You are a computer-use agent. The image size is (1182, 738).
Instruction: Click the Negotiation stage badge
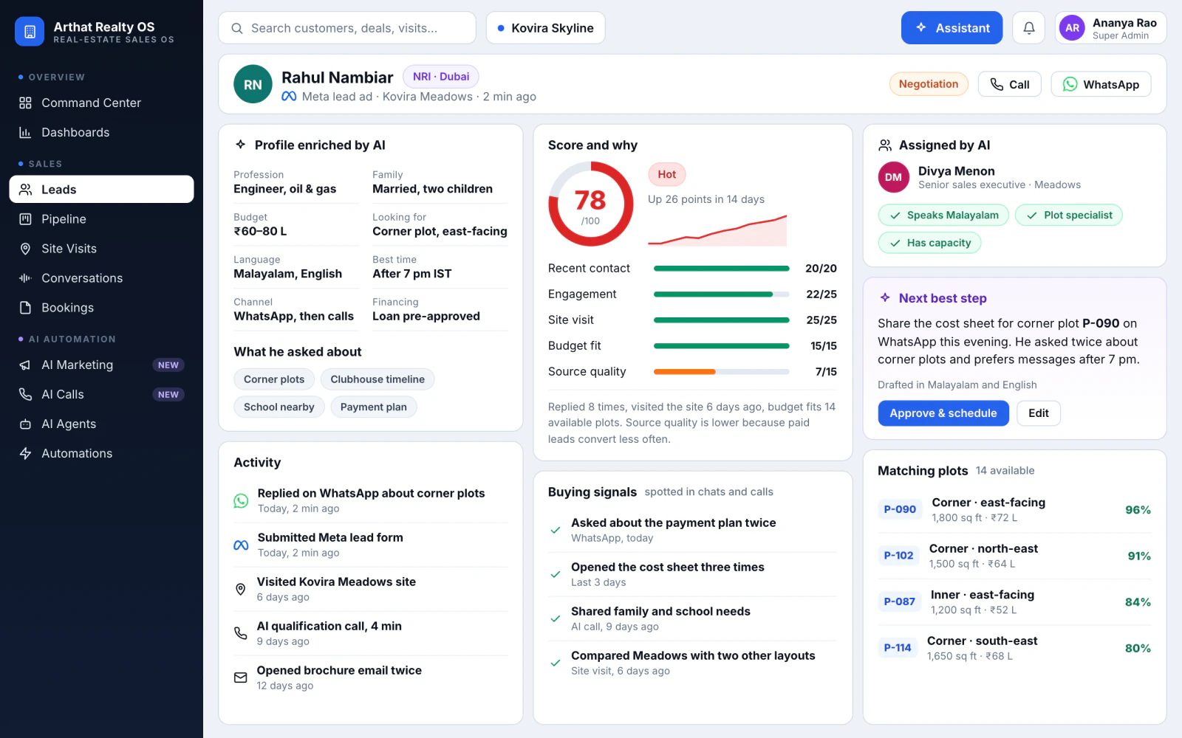point(928,84)
